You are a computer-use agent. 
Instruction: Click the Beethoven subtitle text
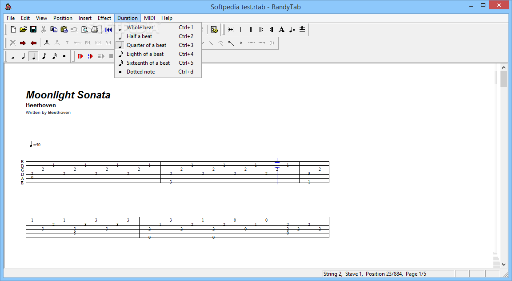tap(41, 105)
